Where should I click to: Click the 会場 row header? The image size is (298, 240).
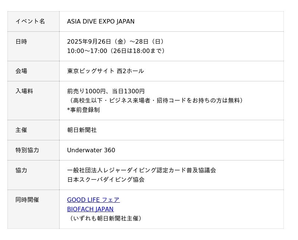point(21,71)
